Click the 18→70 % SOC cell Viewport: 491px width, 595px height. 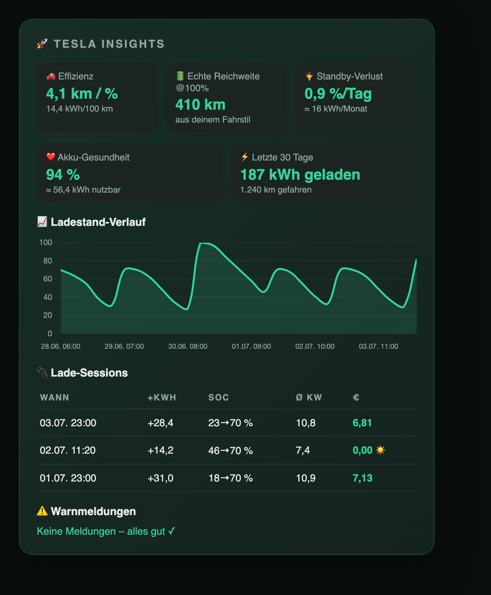pyautogui.click(x=231, y=478)
